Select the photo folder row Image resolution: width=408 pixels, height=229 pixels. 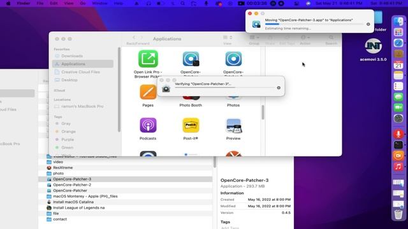[x=126, y=174]
